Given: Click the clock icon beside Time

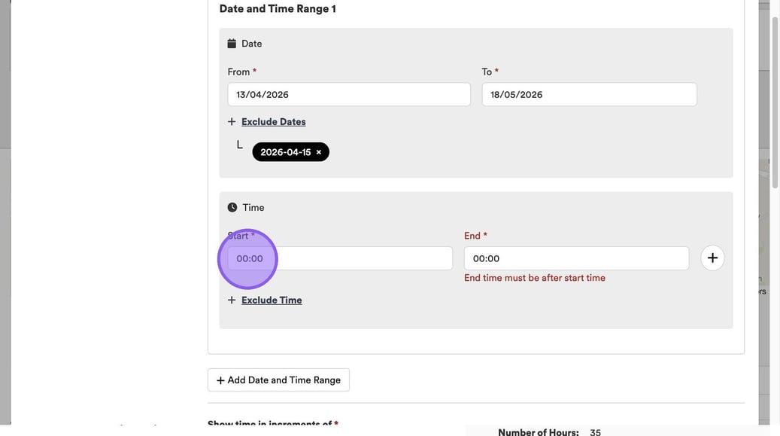Looking at the screenshot, I should 232,207.
